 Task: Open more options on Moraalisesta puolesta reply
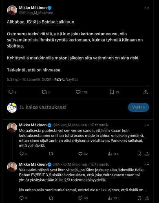pos(147,125)
